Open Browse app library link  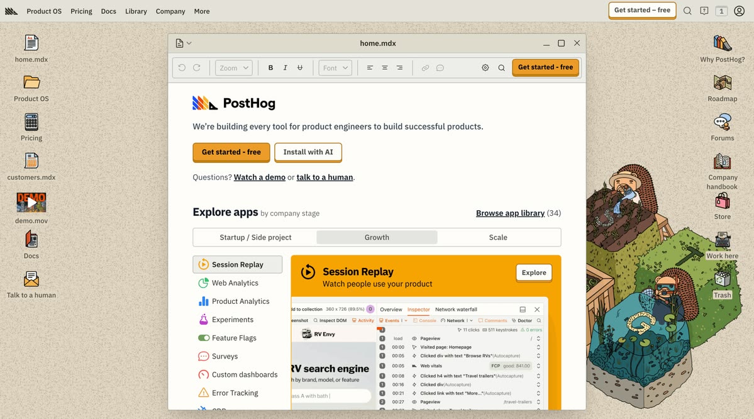pos(510,213)
